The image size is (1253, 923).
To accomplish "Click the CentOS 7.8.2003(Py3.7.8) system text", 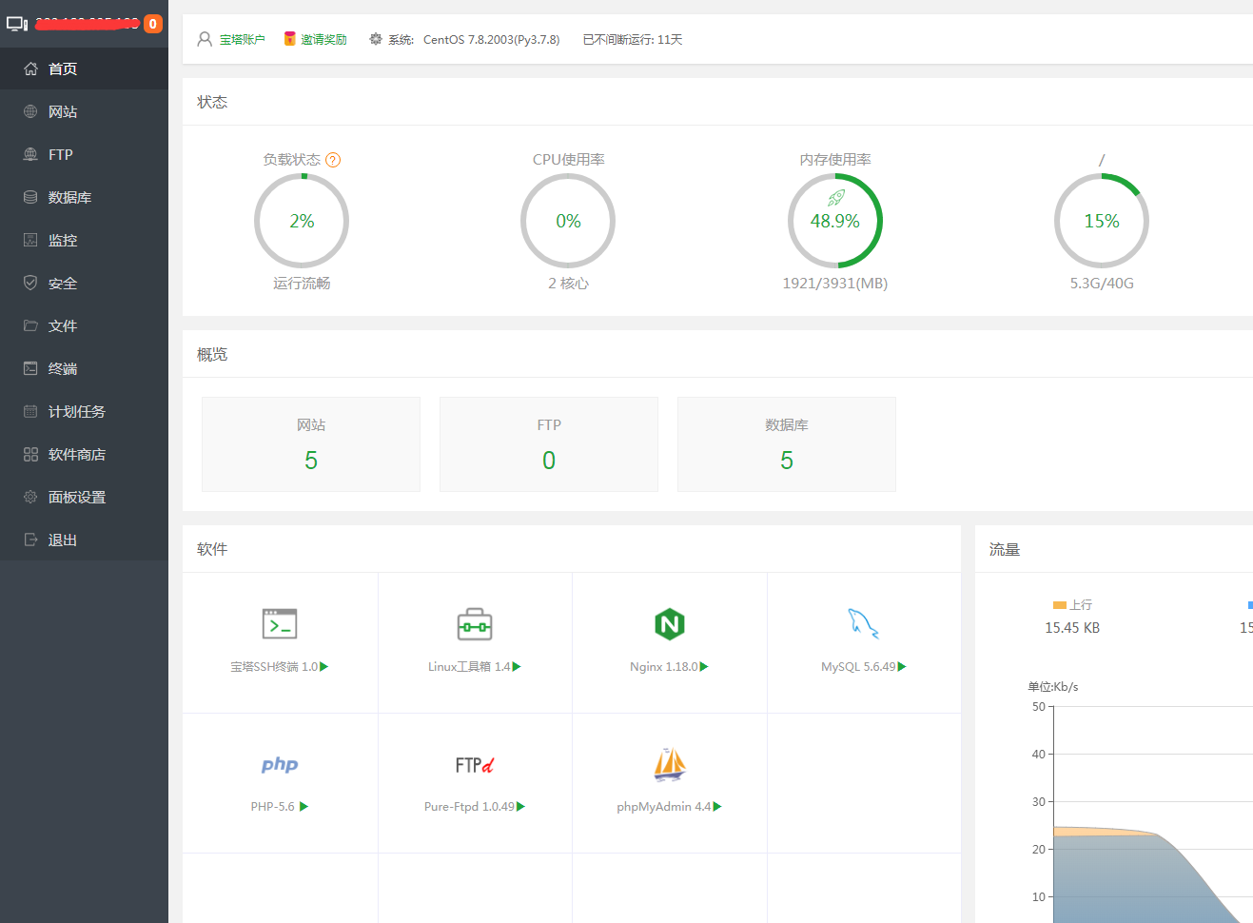I will coord(492,40).
